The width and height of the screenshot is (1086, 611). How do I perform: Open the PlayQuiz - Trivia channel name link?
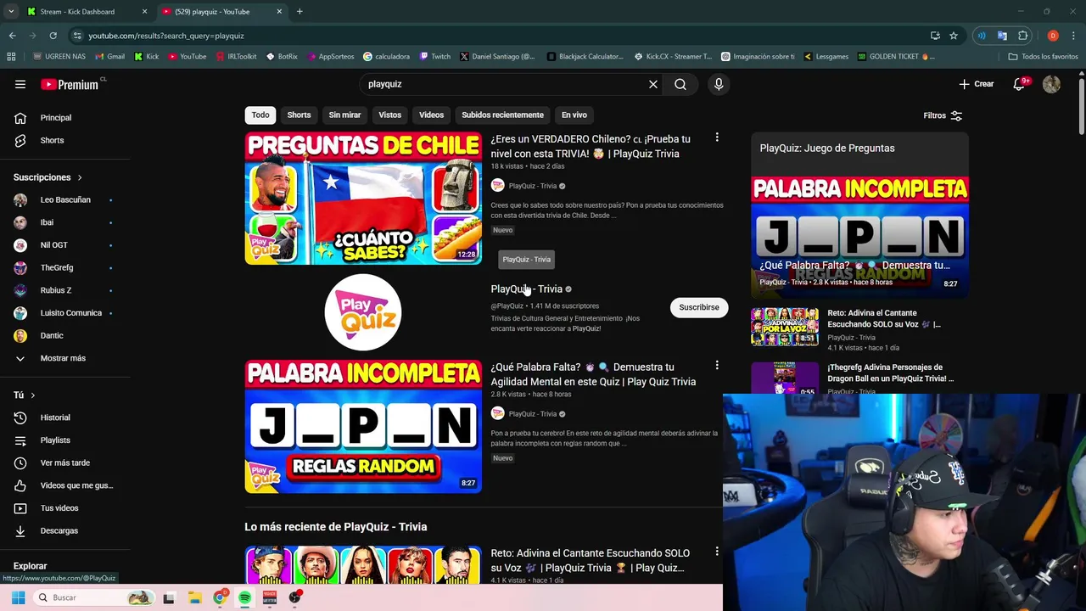[526, 289]
